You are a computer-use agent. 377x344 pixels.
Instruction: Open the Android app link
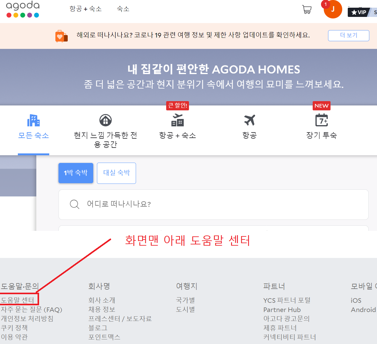point(363,310)
